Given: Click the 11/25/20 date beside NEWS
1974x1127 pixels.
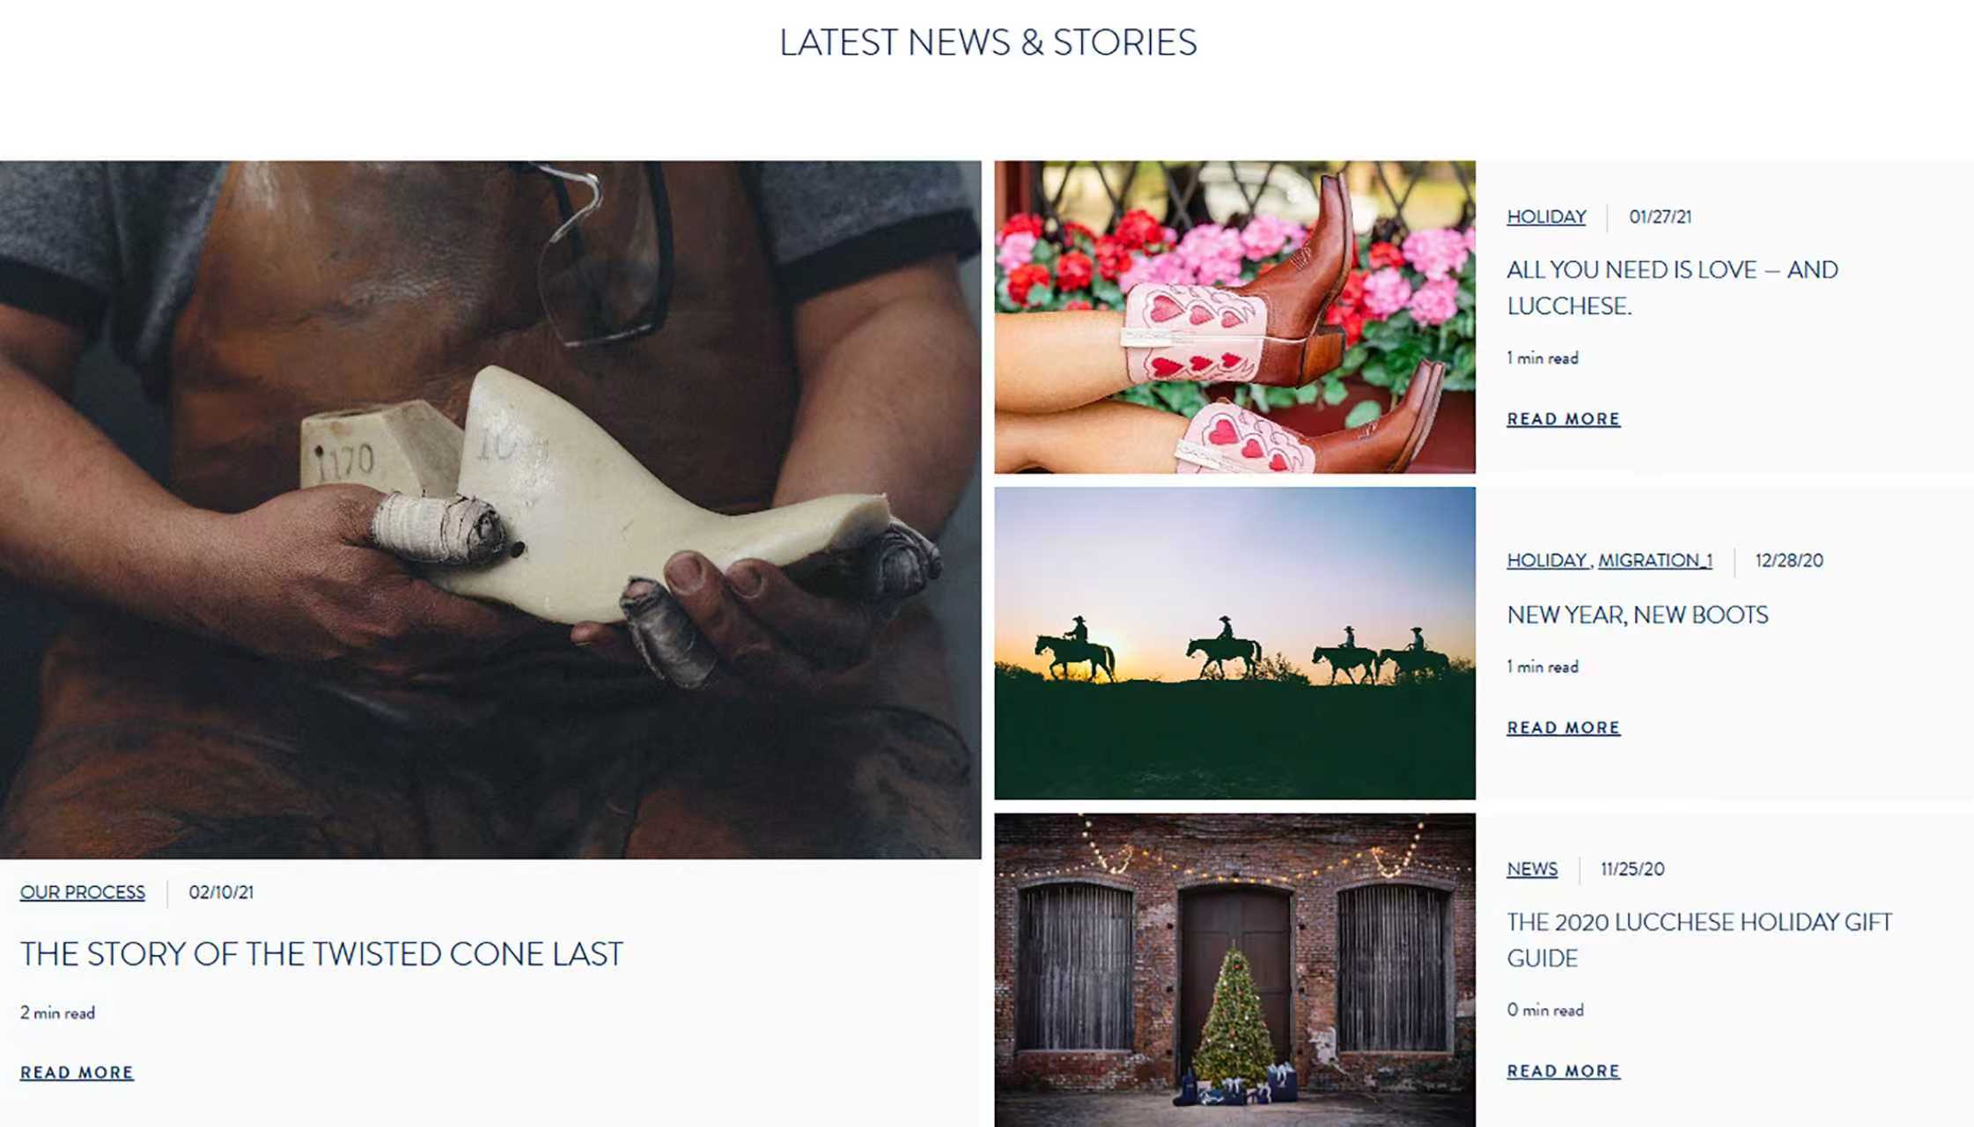Looking at the screenshot, I should 1632,869.
